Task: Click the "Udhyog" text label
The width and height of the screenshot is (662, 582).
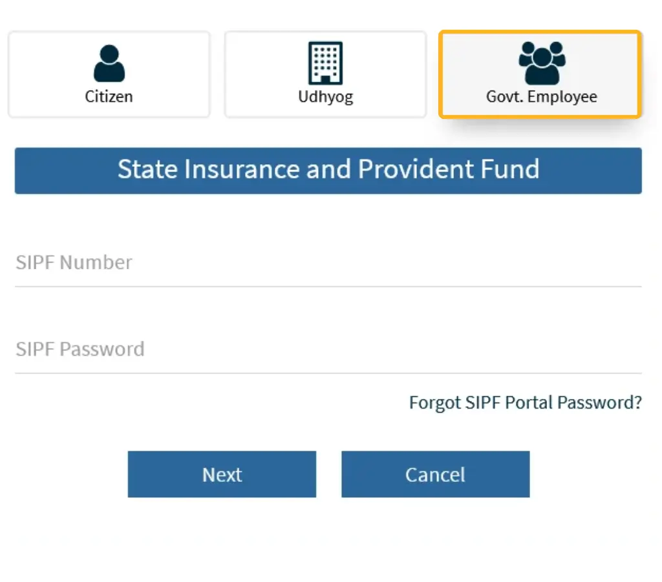Action: tap(325, 97)
